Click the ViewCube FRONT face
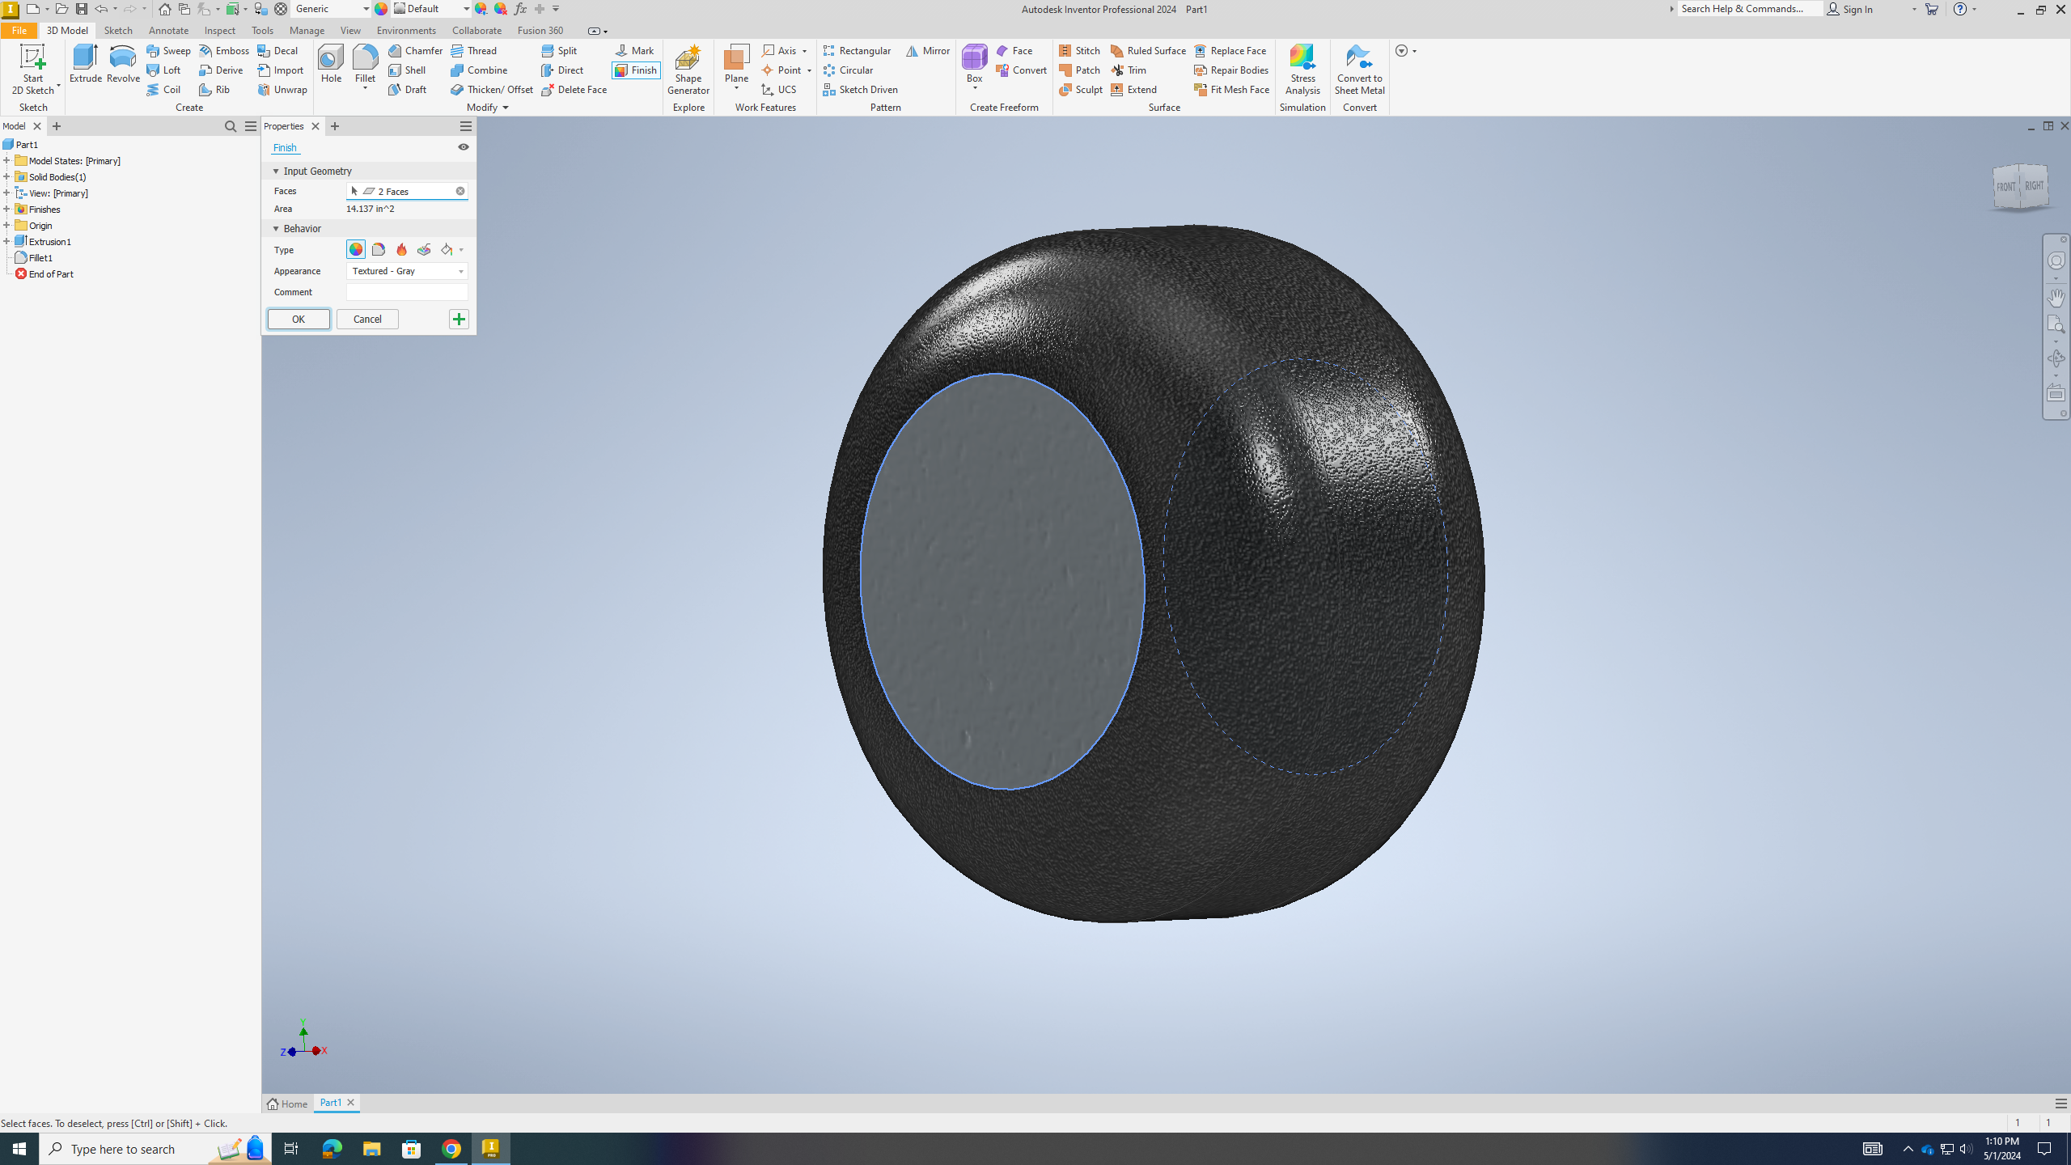The width and height of the screenshot is (2071, 1165). (2005, 187)
